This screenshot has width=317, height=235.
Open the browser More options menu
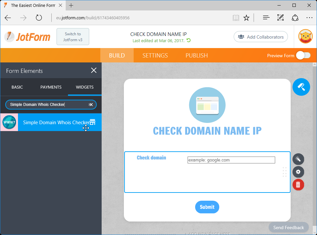[x=309, y=18]
